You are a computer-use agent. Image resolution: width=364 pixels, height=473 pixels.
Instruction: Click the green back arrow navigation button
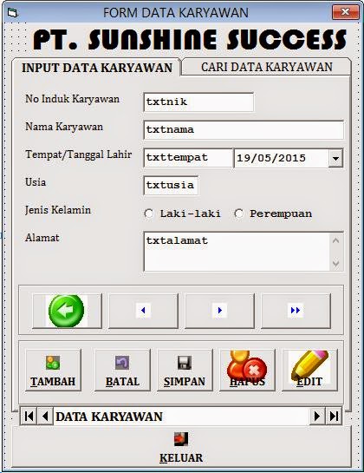pos(67,311)
